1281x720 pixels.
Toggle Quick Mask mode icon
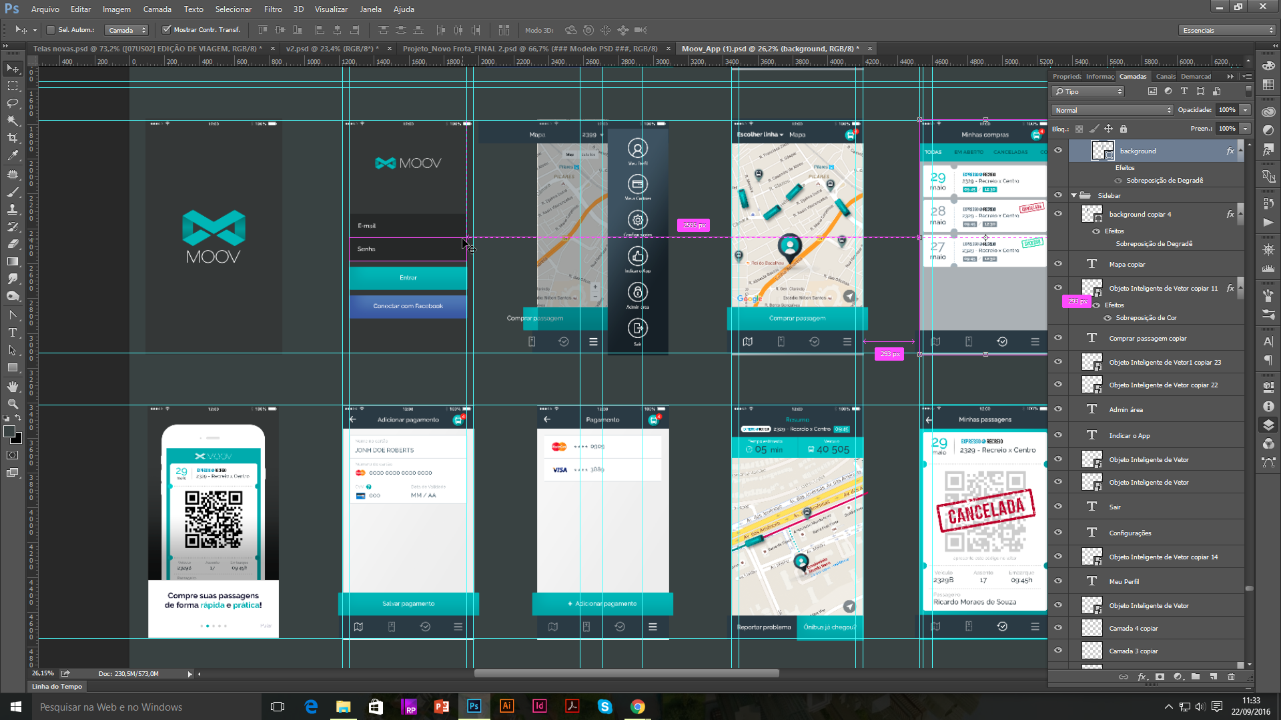pyautogui.click(x=13, y=455)
